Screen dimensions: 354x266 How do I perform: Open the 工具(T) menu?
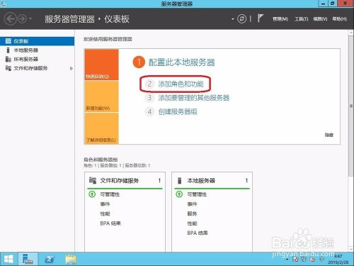302,19
